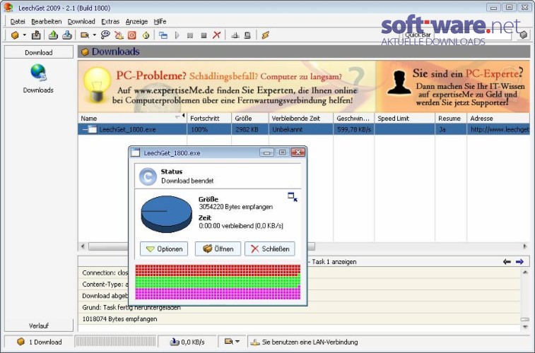Click the green upload arrow tray icon

[53, 35]
